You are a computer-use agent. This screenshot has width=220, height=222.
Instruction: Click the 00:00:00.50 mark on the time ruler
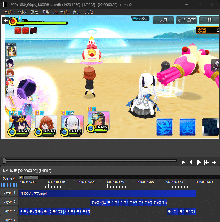[115, 182]
